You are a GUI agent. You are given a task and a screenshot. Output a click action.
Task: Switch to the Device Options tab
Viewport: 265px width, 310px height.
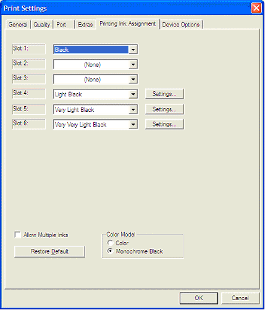[181, 25]
